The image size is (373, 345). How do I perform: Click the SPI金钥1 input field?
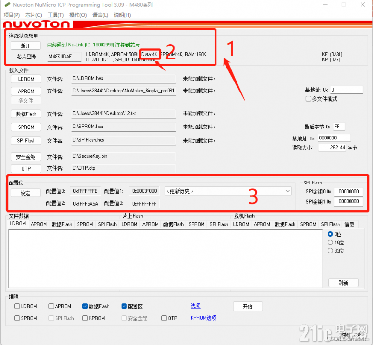point(349,201)
